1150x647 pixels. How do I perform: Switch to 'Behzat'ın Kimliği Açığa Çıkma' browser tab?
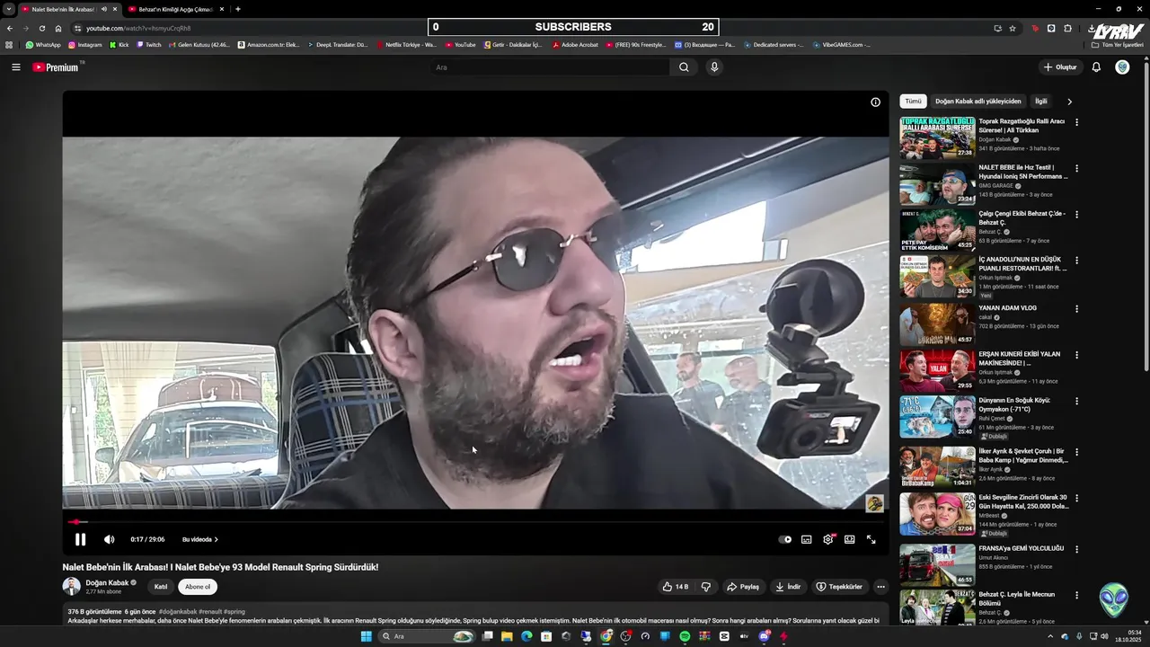(175, 9)
